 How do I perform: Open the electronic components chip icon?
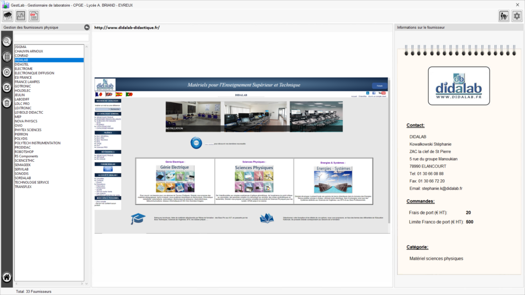(x=8, y=16)
